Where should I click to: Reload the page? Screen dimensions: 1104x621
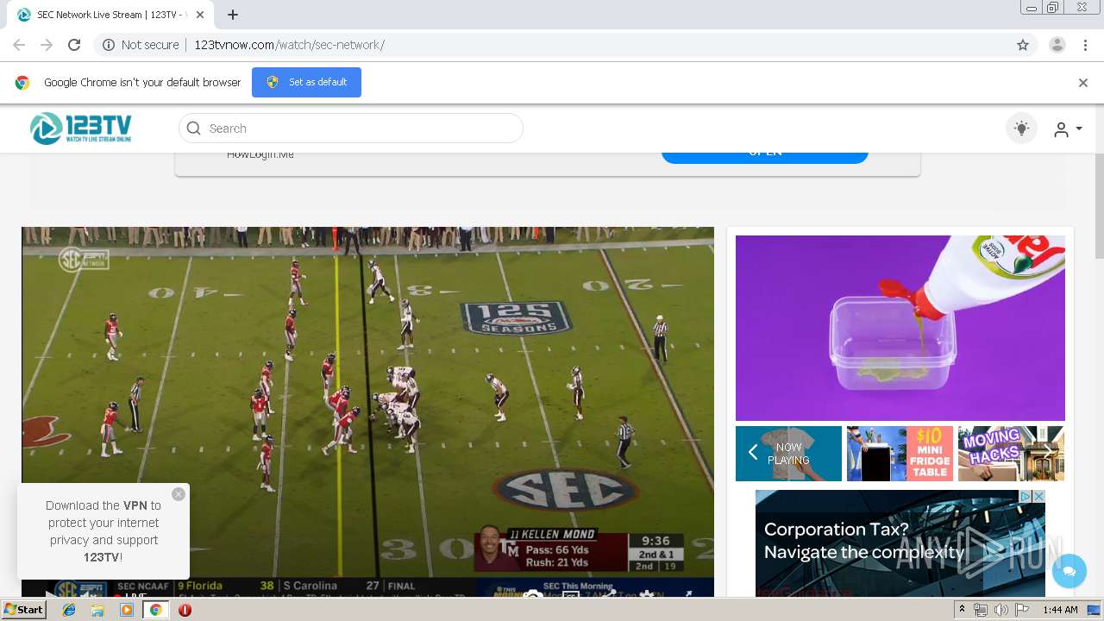point(74,45)
